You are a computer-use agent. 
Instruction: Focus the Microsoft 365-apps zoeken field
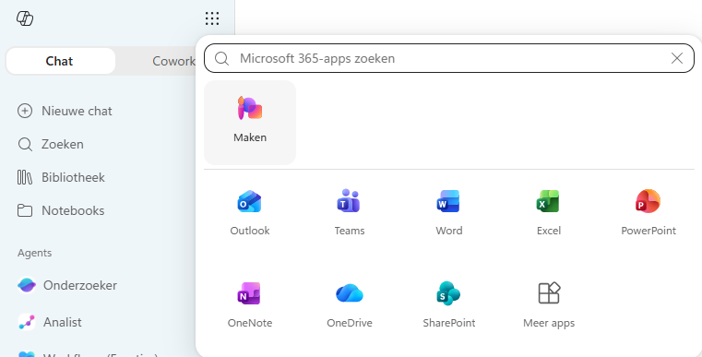tap(449, 58)
